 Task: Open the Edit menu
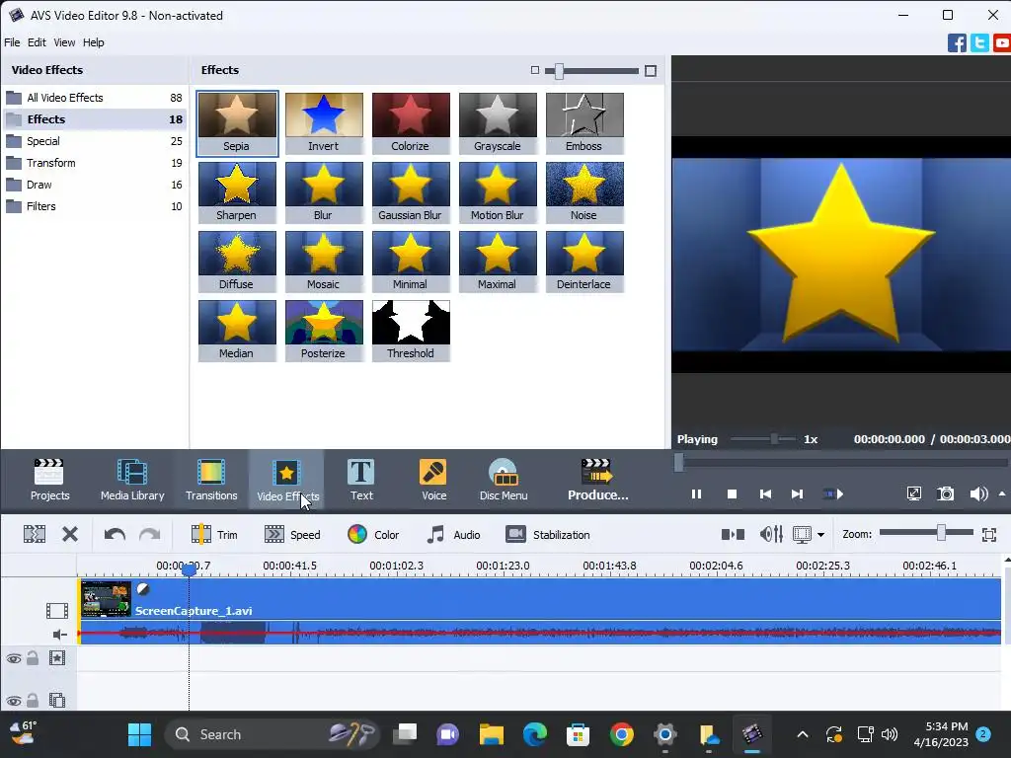37,42
